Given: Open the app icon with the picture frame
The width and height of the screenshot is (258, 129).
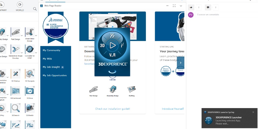Looking at the screenshot, I should pyautogui.click(x=30, y=125).
